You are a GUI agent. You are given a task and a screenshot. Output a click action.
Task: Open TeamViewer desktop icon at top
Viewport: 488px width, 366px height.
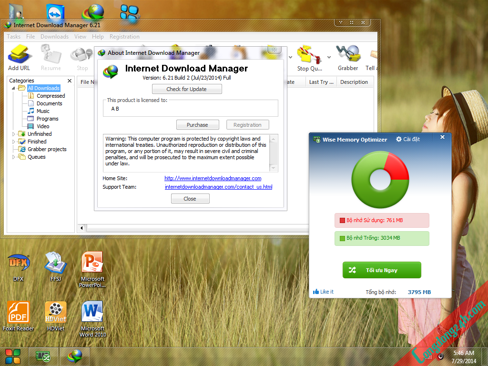coord(55,12)
